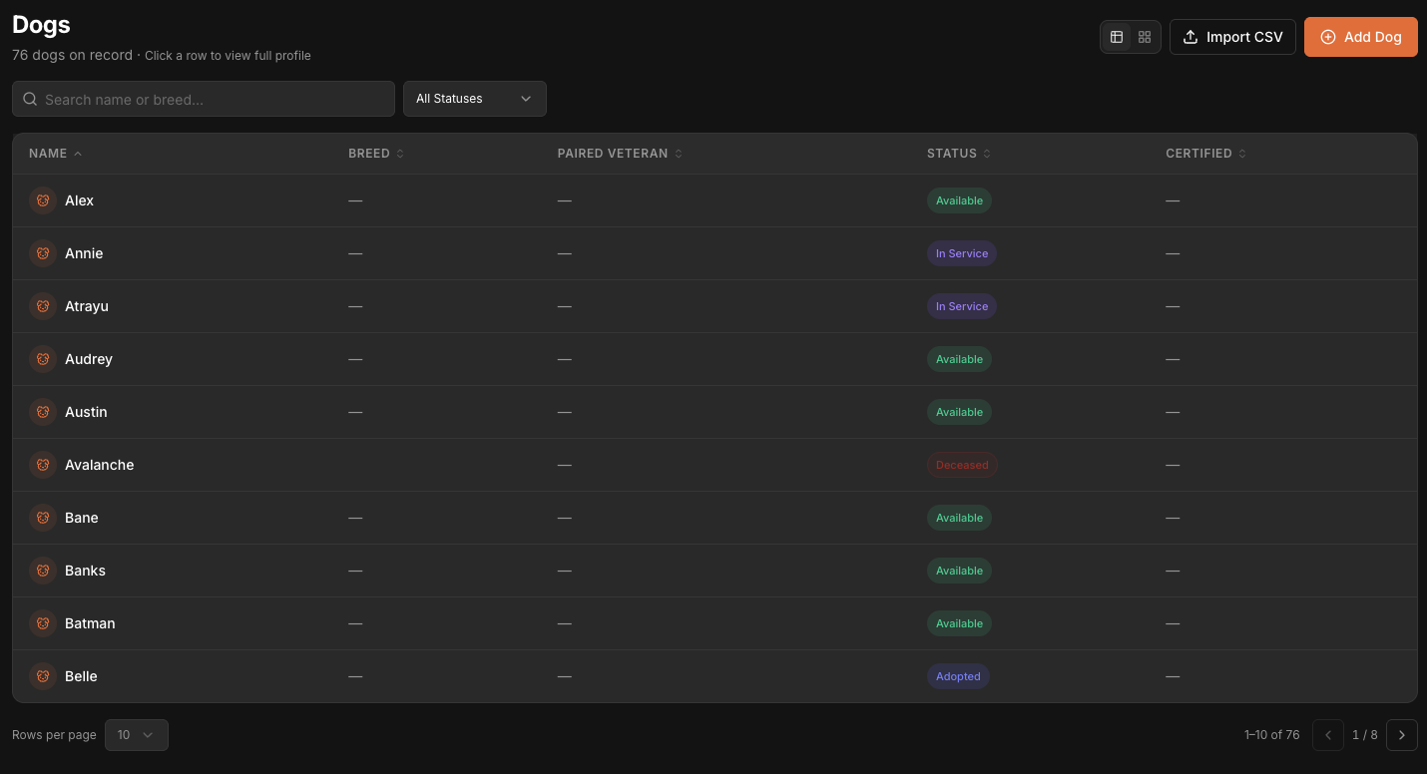Sort by the Status column chevron
Image resolution: width=1427 pixels, height=774 pixels.
tap(986, 154)
